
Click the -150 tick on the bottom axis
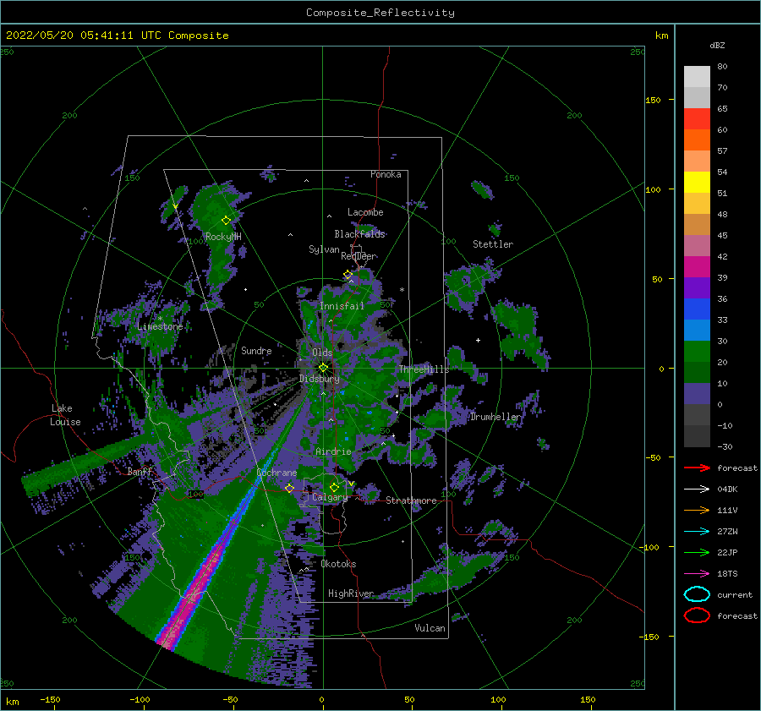pyautogui.click(x=50, y=699)
